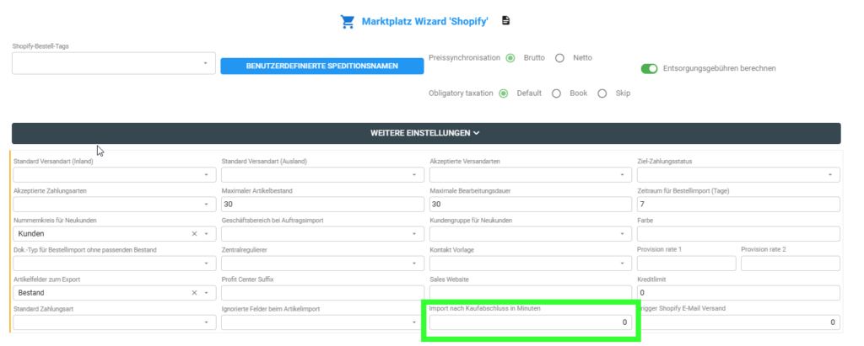Choose Book for Obligatory taxation

pos(557,93)
